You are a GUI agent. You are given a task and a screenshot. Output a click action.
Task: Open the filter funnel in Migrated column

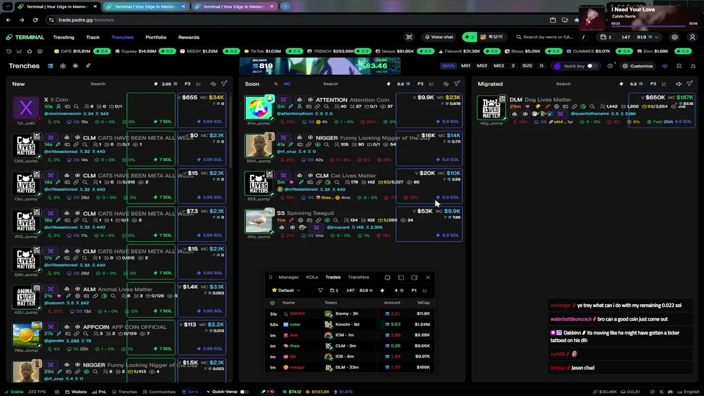pos(689,84)
